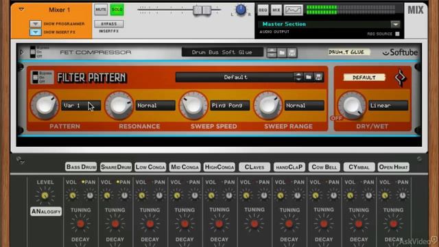Open the Sweep Range Normal selector
This screenshot has width=439, height=247.
305,106
